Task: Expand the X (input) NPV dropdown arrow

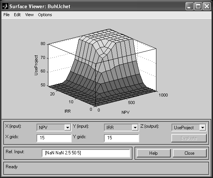Action: coord(67,128)
